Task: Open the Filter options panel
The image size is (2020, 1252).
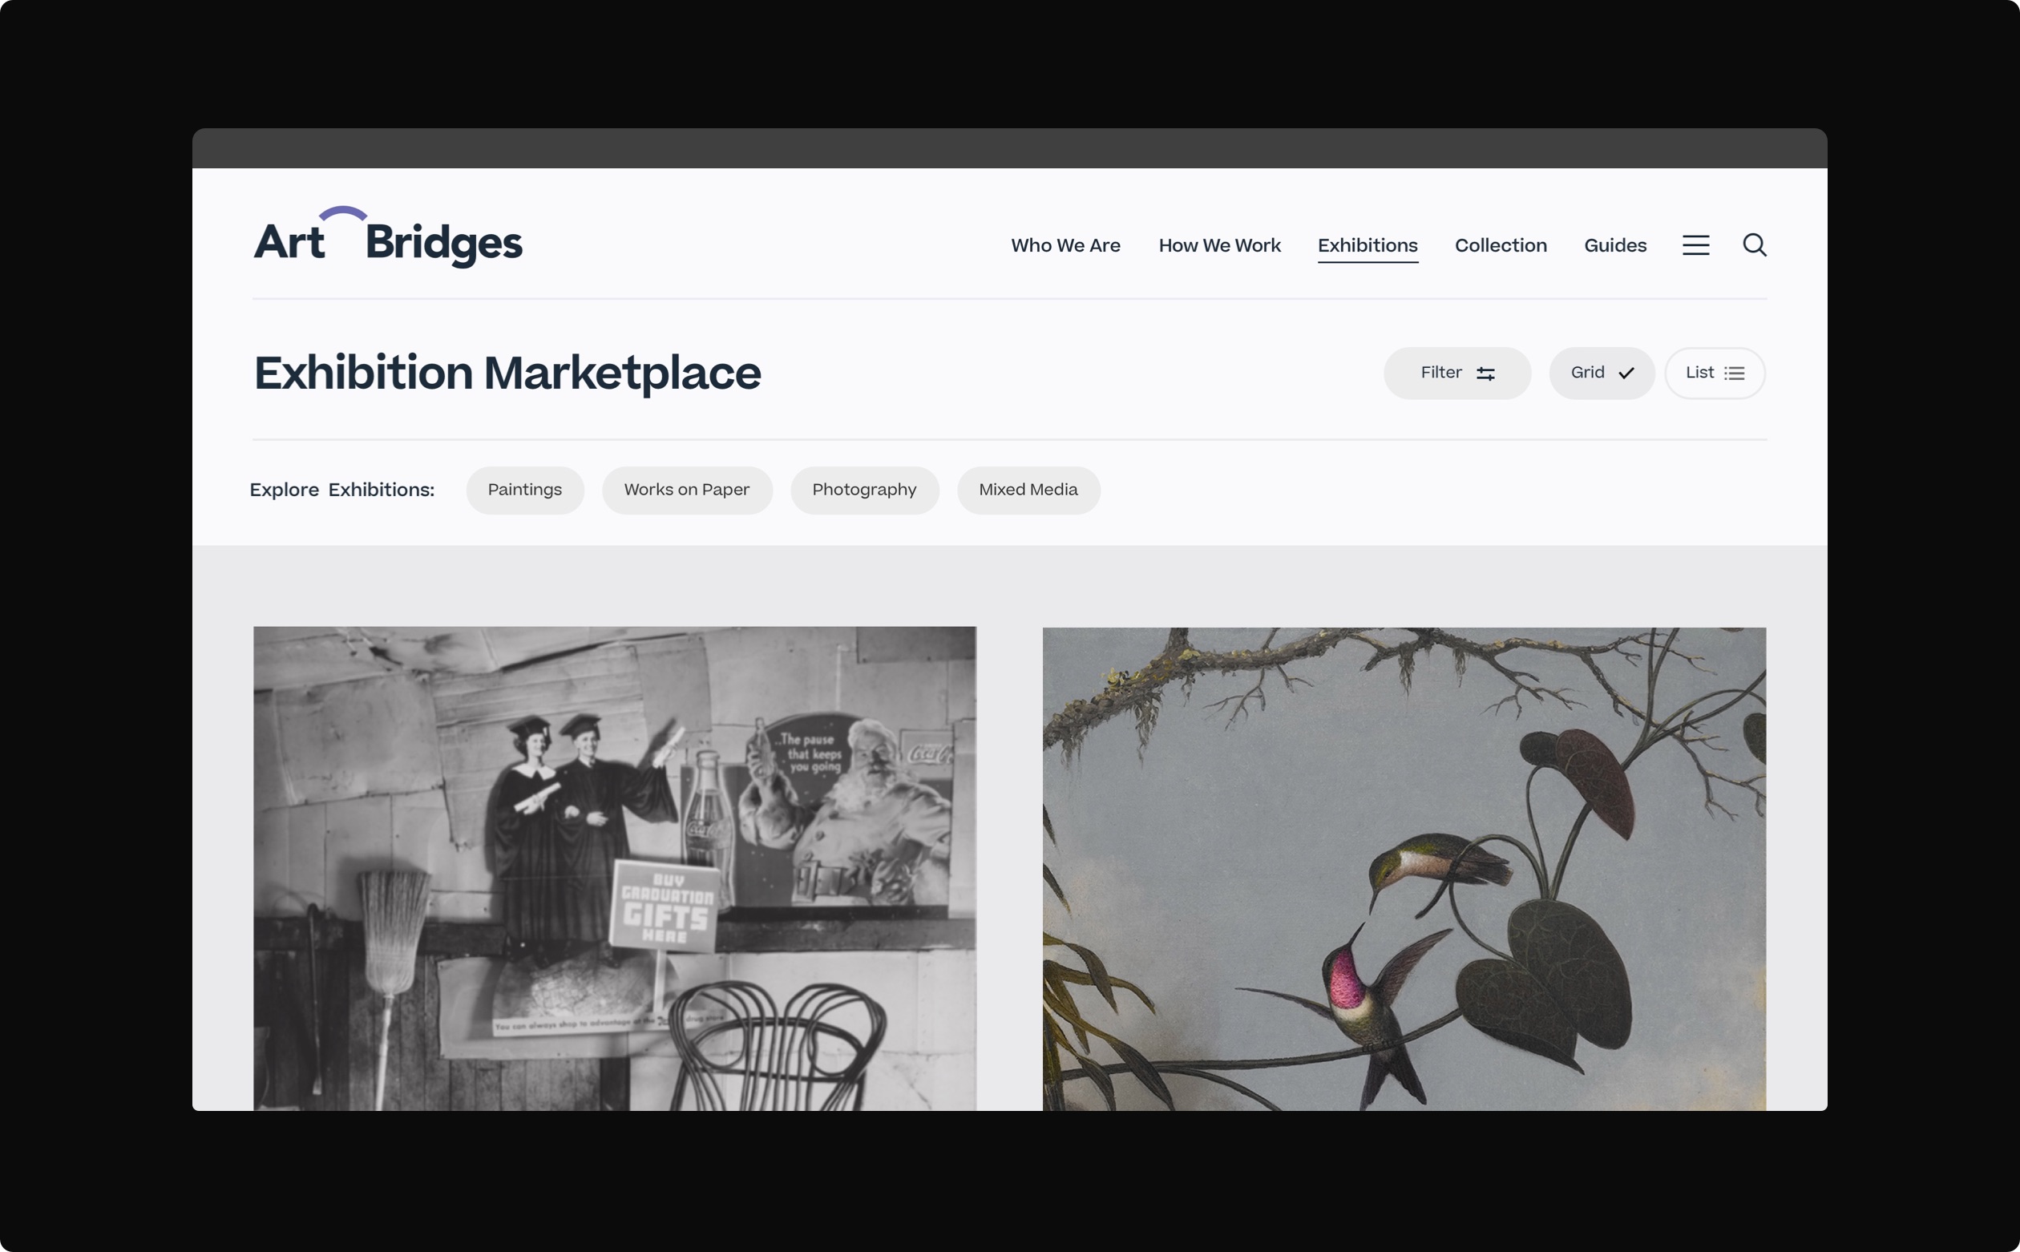Action: pos(1457,373)
